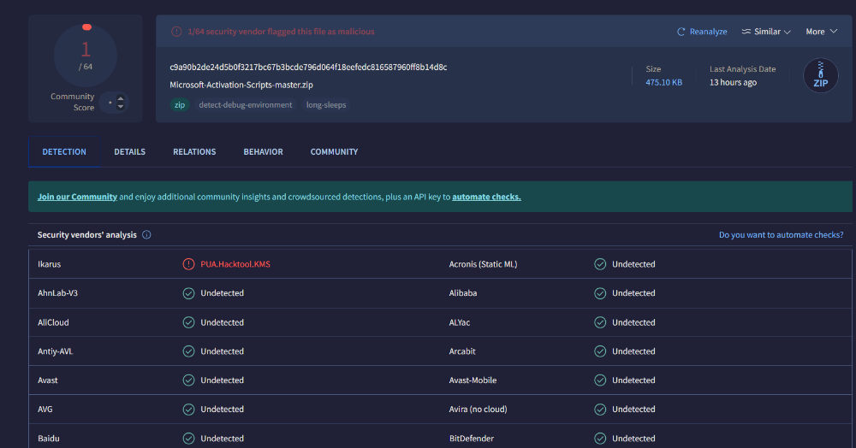Vote down the community score
Viewport: 856px width, 448px height.
[121, 106]
